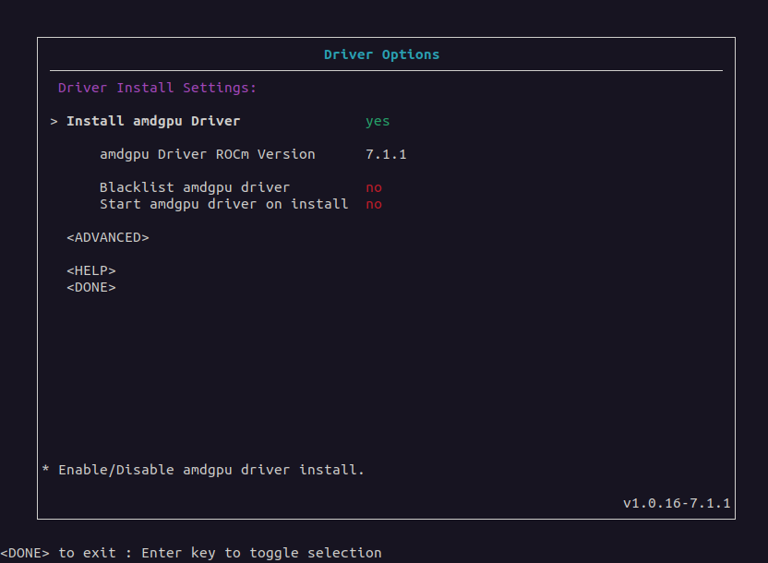Click the v1.0.16-7.1.1 version label
Viewport: 768px width, 563px height.
point(677,503)
